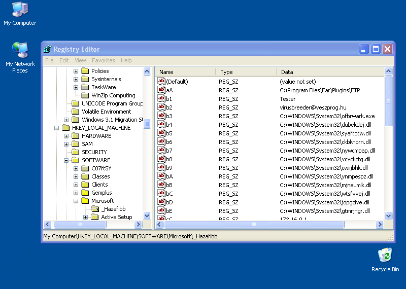Collapse the HKEY_LOCAL_MACHINE tree node
The height and width of the screenshot is (289, 406).
56,128
